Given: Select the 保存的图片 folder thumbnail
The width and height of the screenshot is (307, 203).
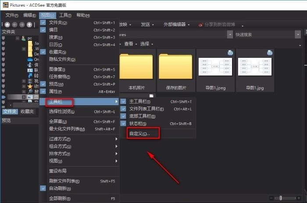Looking at the screenshot, I should (176, 71).
